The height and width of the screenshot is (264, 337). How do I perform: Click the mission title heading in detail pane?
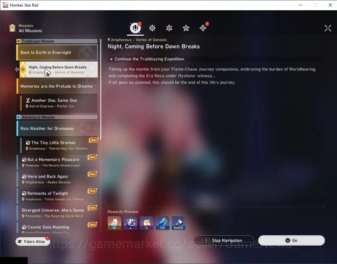coord(154,47)
